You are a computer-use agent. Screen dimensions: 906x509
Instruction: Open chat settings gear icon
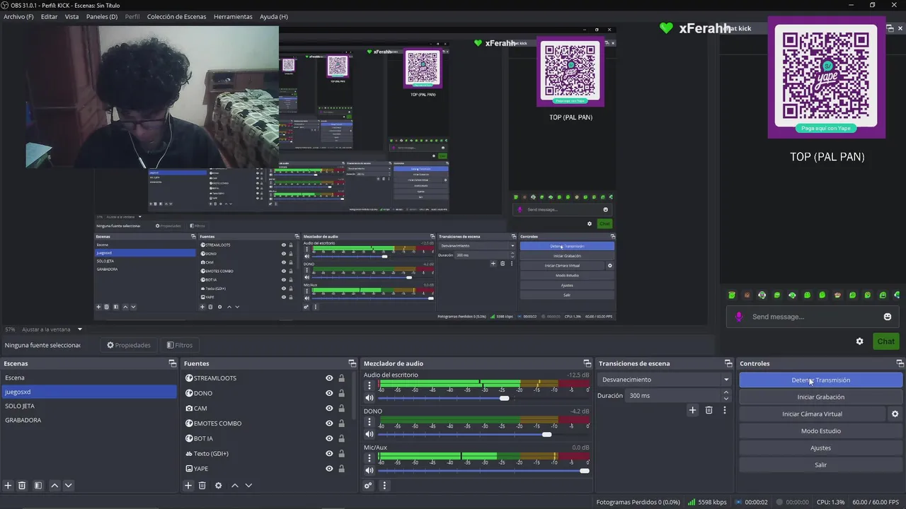click(x=860, y=341)
